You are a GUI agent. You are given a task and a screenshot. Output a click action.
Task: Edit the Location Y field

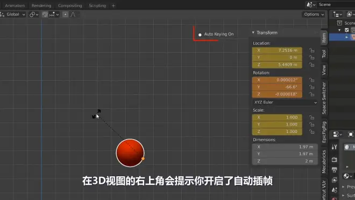(x=277, y=58)
